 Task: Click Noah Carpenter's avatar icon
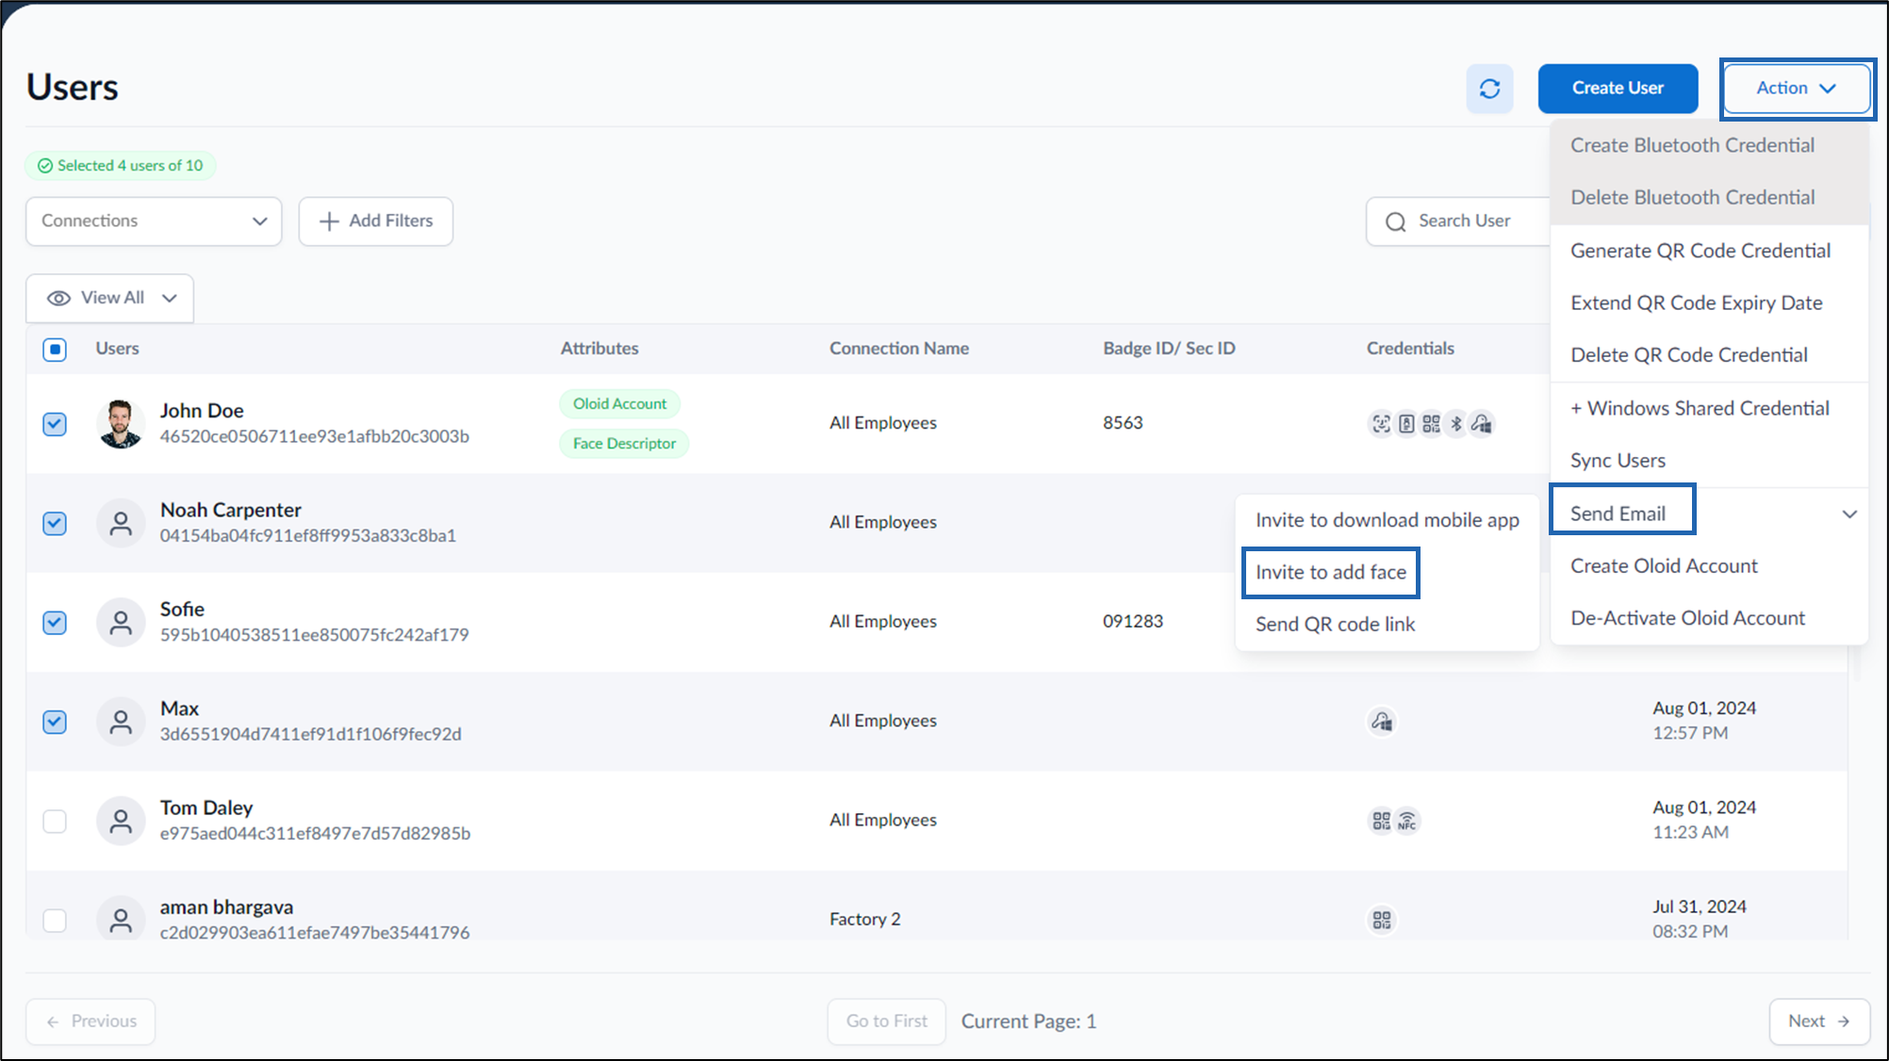point(121,523)
